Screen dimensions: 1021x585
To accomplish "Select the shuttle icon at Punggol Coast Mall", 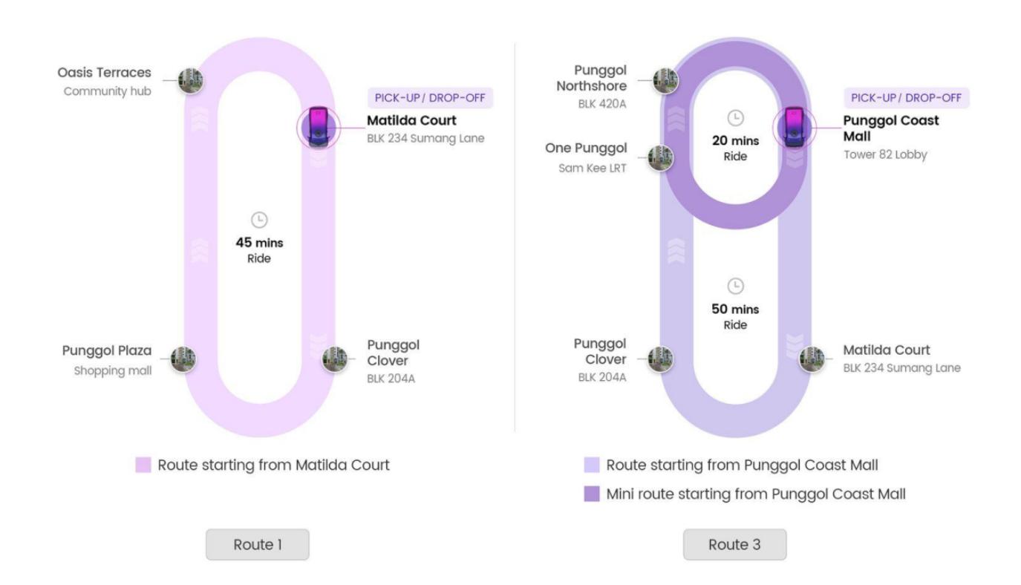I will [794, 128].
